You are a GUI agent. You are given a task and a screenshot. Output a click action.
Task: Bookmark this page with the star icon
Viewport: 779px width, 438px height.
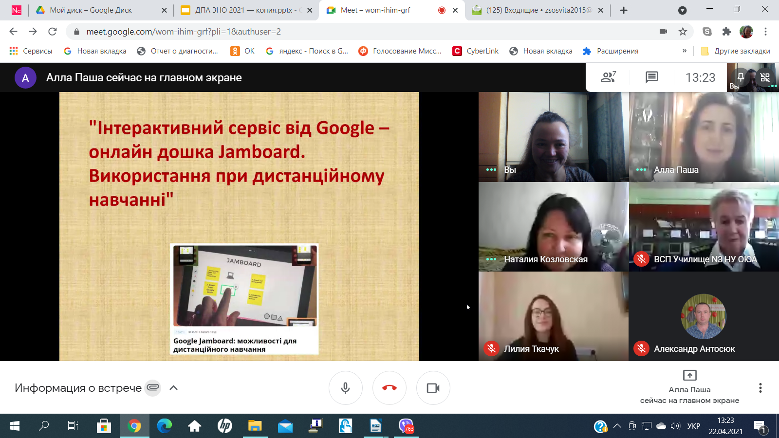pyautogui.click(x=683, y=32)
